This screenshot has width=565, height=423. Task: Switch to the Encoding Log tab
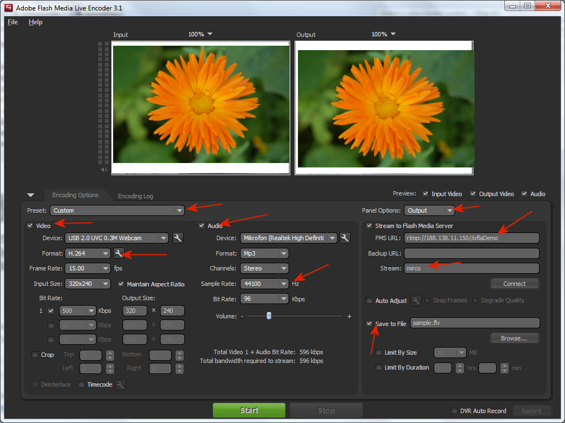click(x=135, y=196)
